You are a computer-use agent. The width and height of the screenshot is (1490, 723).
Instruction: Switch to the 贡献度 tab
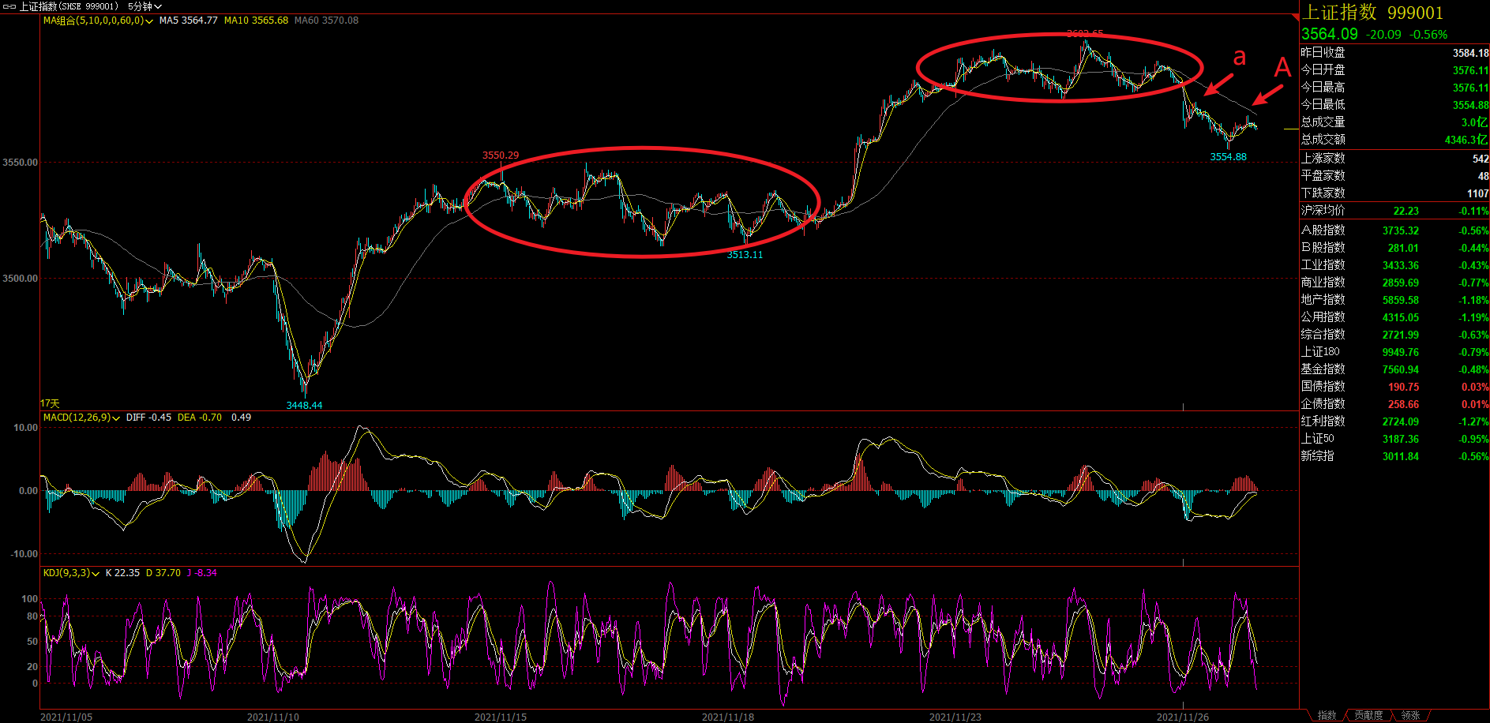pos(1368,715)
